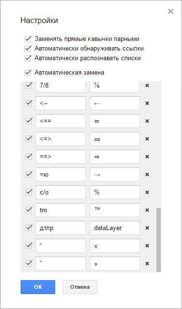Cancel changes with the Отмена button
This screenshot has width=182, height=309.
pyautogui.click(x=80, y=287)
